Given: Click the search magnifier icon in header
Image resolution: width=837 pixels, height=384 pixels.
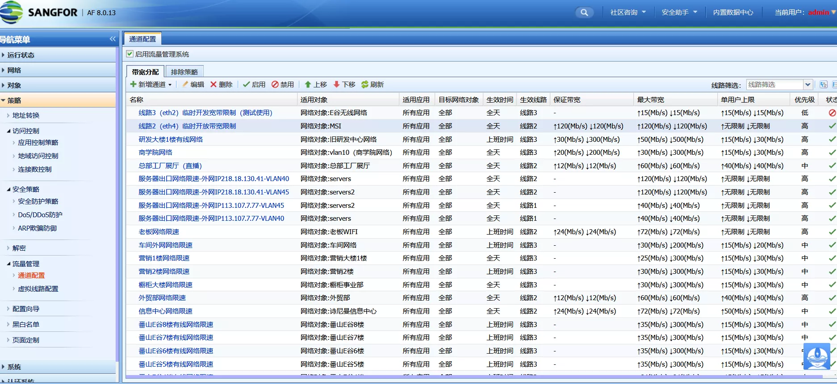Looking at the screenshot, I should click(x=584, y=12).
